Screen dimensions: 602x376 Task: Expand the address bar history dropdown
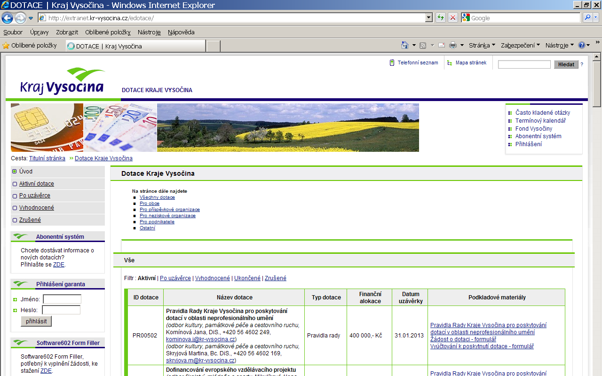click(428, 18)
